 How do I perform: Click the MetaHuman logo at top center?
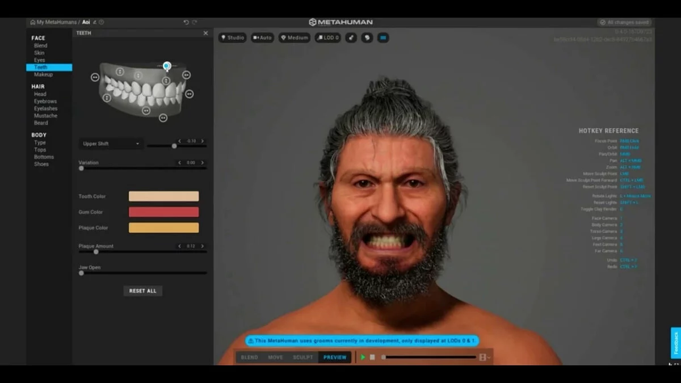340,22
